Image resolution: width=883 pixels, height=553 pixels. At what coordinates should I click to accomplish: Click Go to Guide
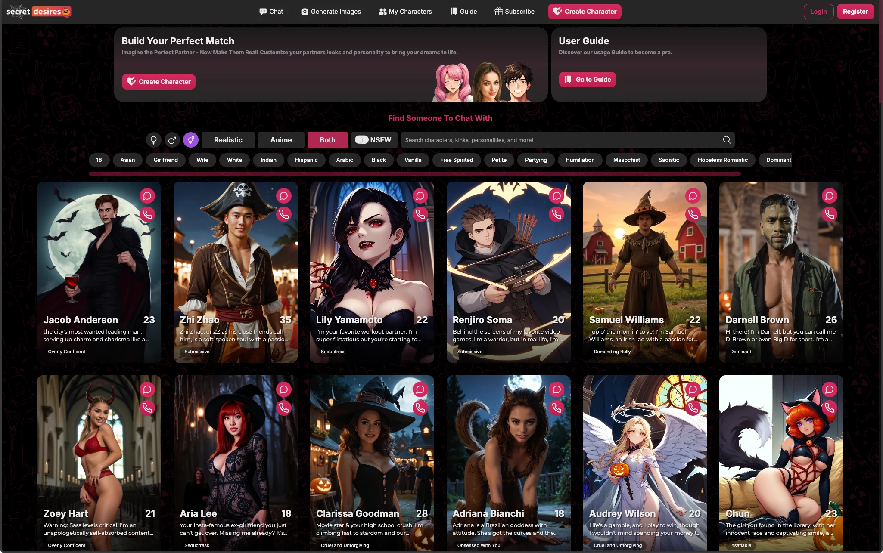click(587, 79)
